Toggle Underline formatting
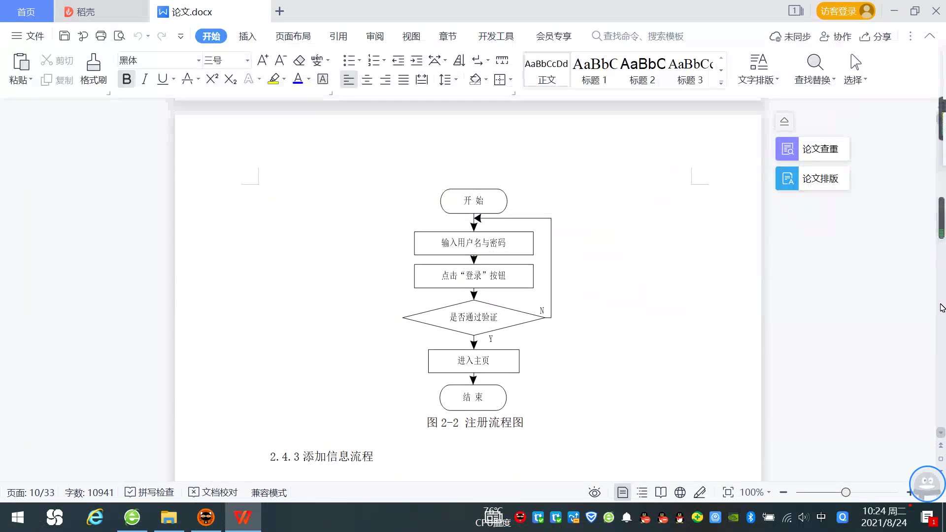Viewport: 946px width, 532px height. (162, 79)
